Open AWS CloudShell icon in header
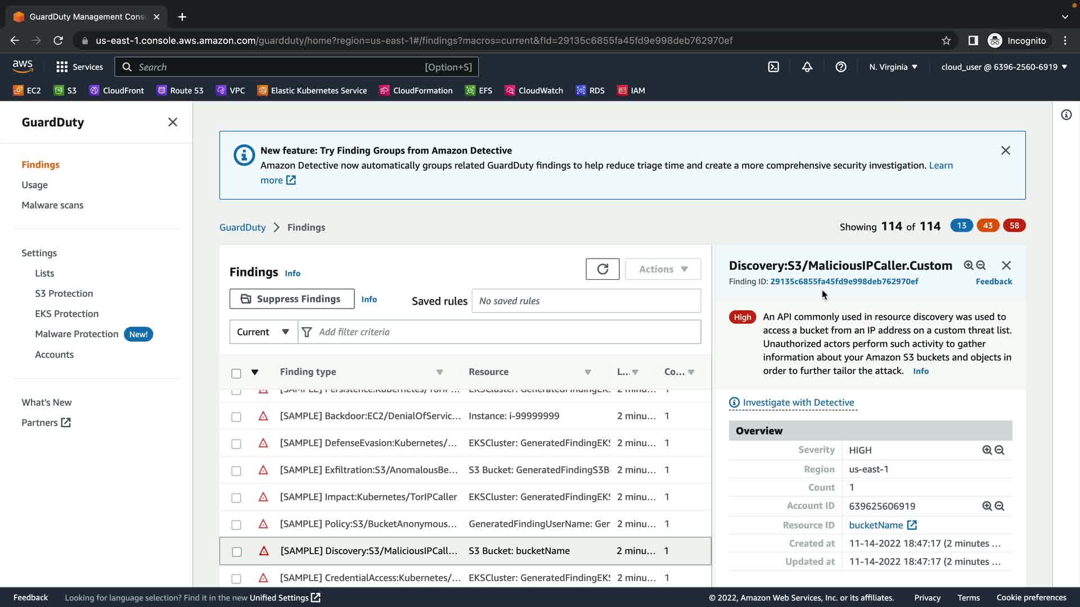The image size is (1080, 607). (x=773, y=67)
